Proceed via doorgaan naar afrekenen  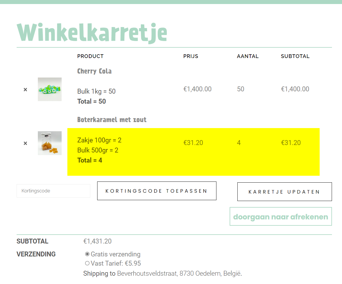[281, 217]
